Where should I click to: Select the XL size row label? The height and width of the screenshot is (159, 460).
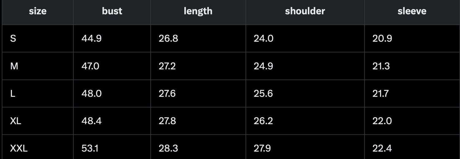(x=16, y=121)
